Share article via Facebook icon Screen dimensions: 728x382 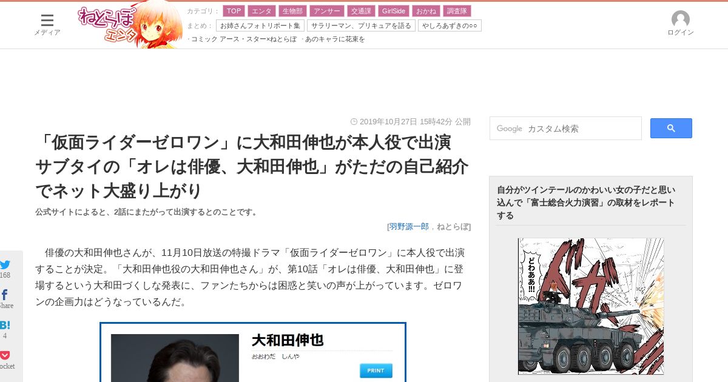tap(5, 295)
